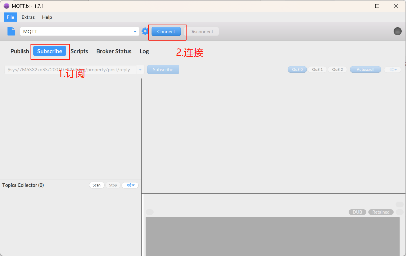Click the Topics Collector (0) heading
406x256 pixels.
(23, 185)
